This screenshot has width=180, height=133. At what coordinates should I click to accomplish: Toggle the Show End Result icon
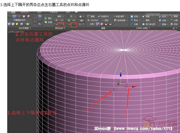40,16
